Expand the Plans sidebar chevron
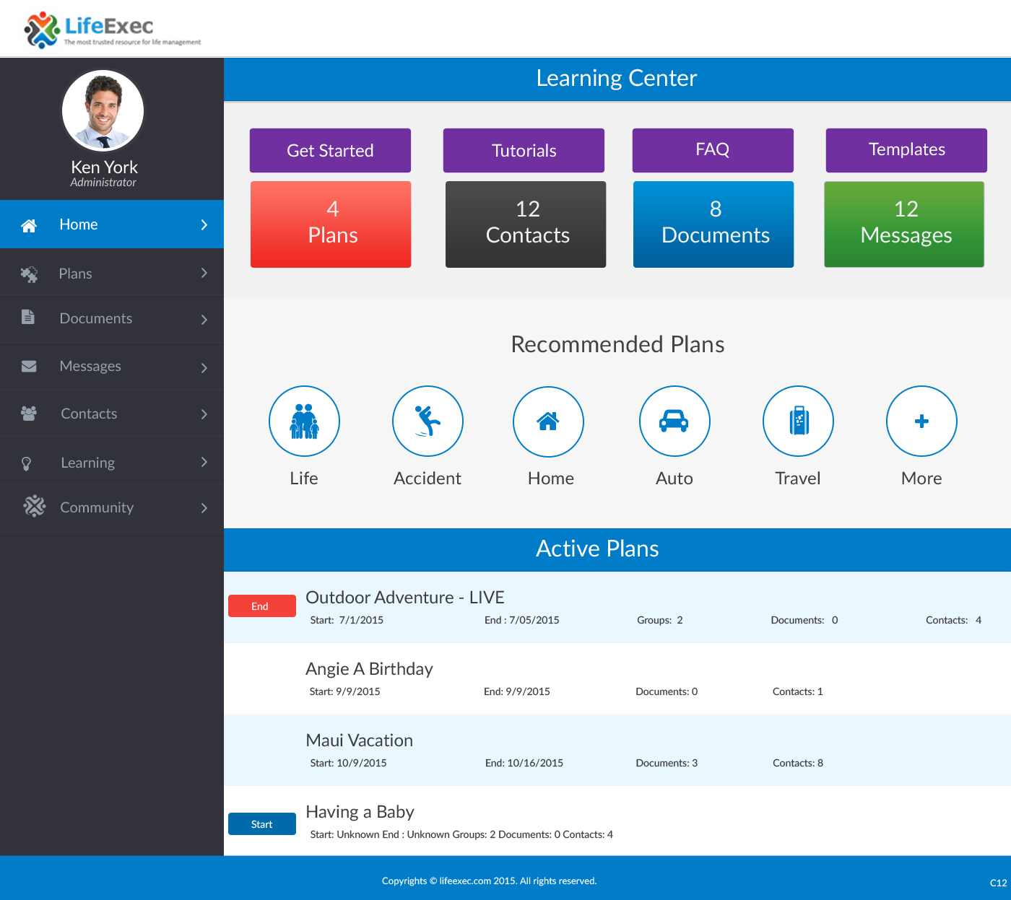 tap(204, 273)
